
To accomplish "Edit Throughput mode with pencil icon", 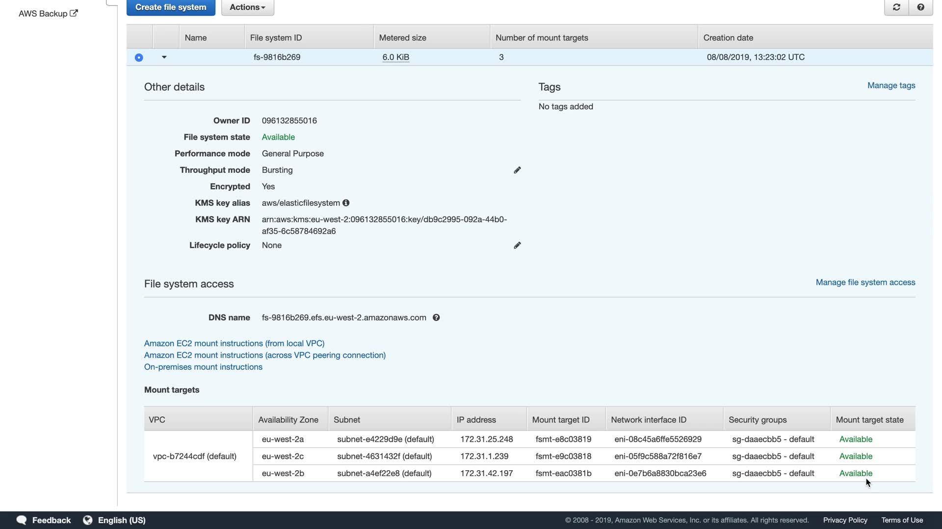I will point(517,170).
